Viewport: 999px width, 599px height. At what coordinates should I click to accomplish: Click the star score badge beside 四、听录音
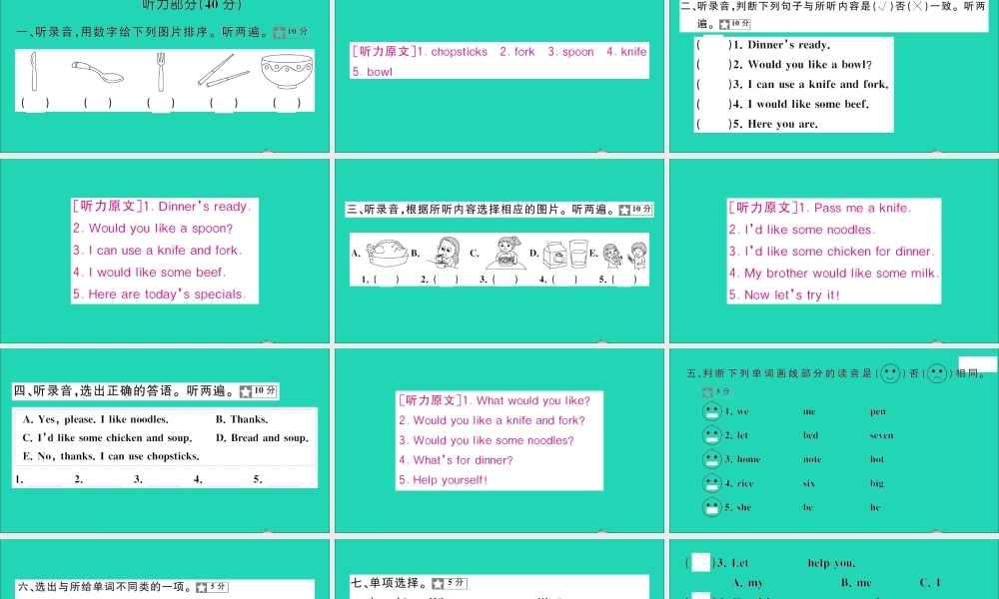click(258, 390)
